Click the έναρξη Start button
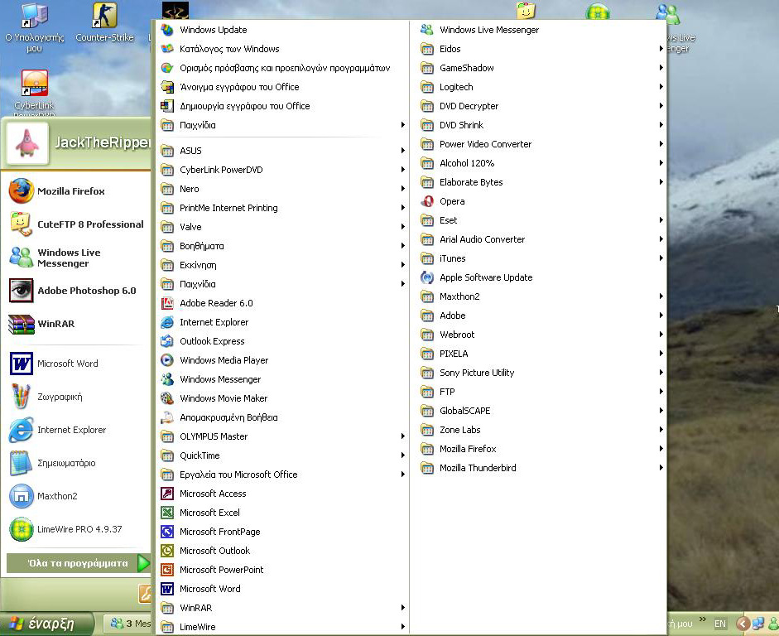Image resolution: width=779 pixels, height=636 pixels. (x=46, y=624)
